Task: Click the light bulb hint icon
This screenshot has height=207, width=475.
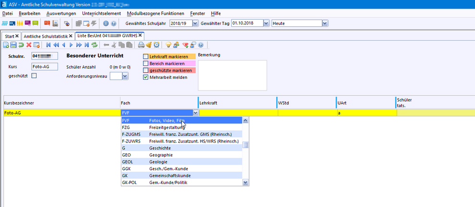Action: (x=168, y=45)
